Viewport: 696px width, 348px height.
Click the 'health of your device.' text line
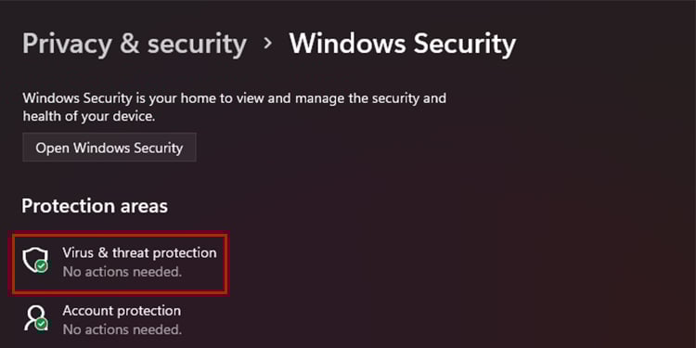pos(89,116)
